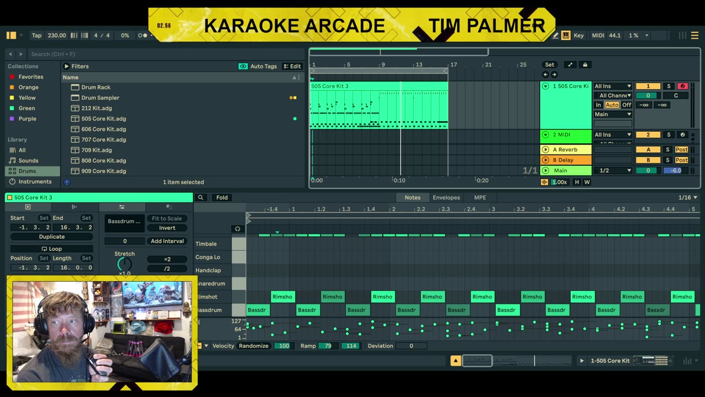
Task: Select the 505 Core Kit.adg file
Action: tap(104, 119)
